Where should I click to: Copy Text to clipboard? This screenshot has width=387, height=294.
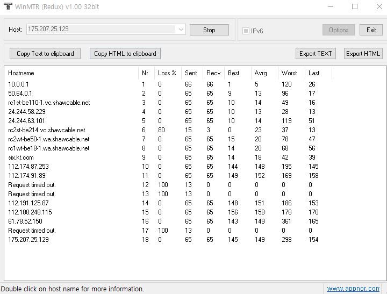(x=45, y=54)
